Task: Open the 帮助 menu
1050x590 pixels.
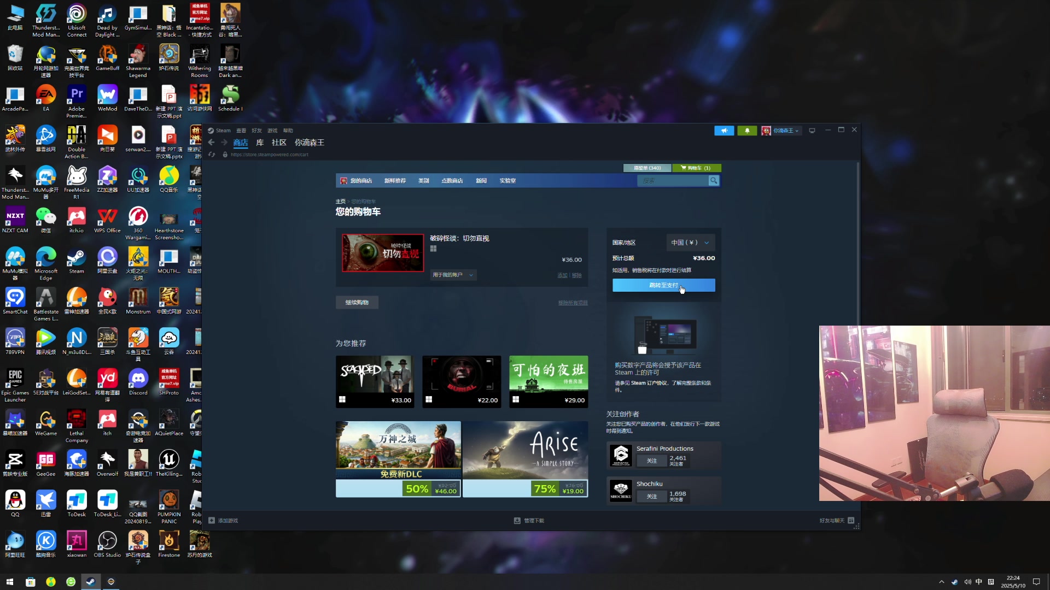Action: coord(288,131)
